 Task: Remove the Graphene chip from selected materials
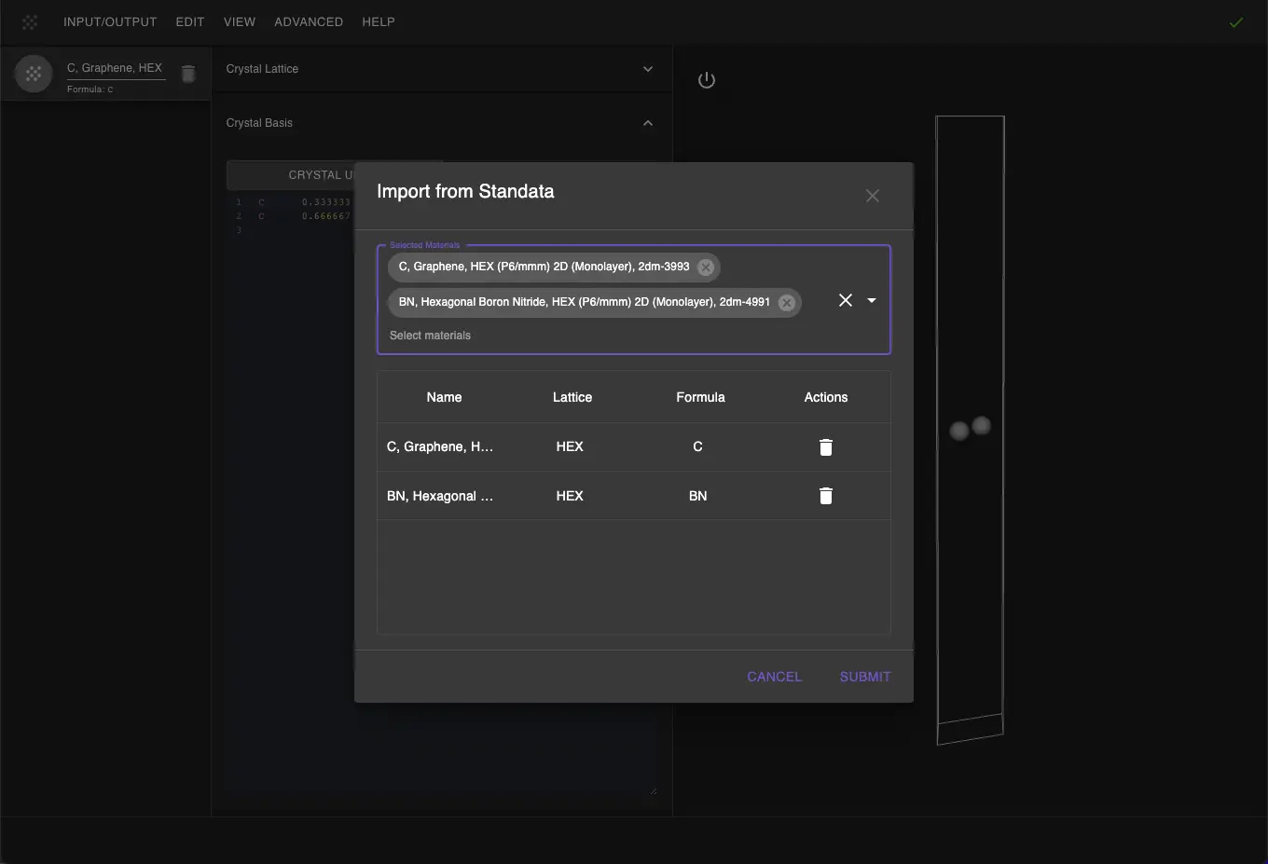pos(706,267)
